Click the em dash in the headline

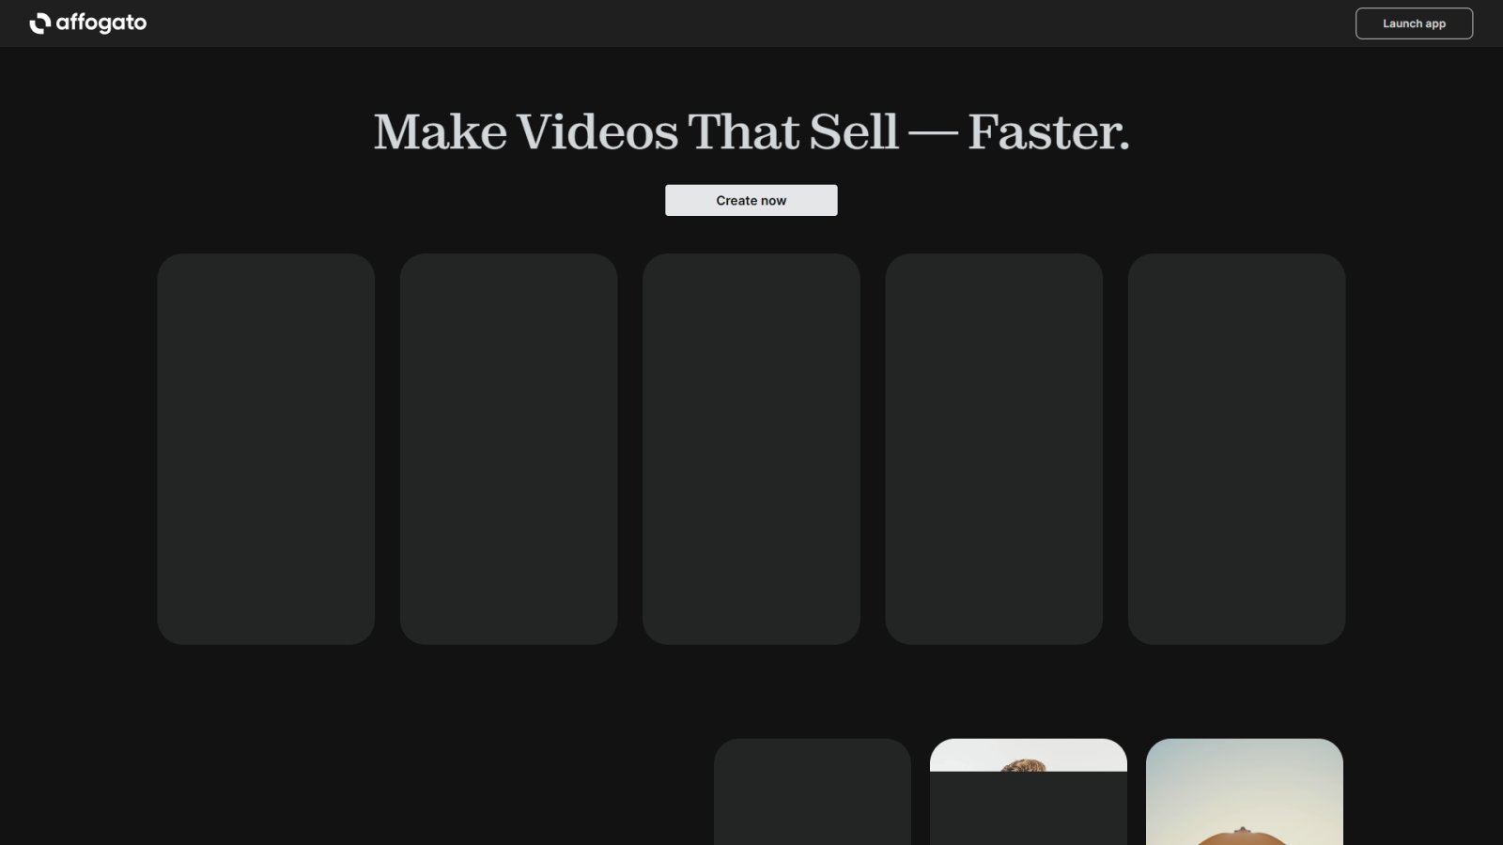tap(934, 133)
